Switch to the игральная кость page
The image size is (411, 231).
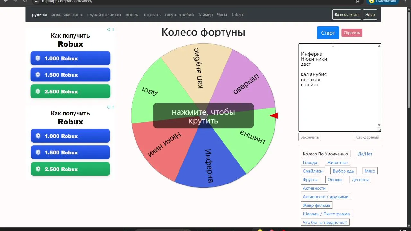(67, 15)
